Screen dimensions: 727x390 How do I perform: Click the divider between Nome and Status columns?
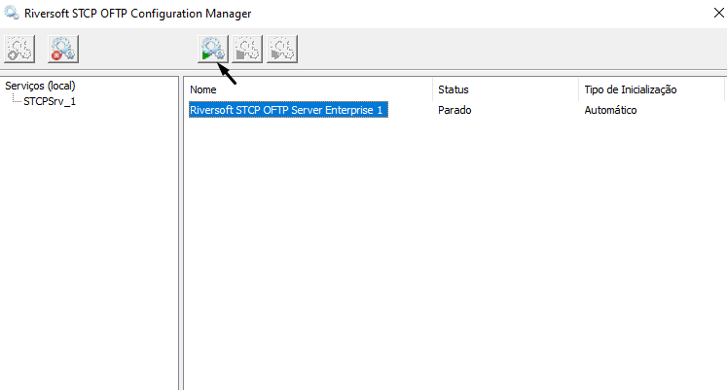click(432, 89)
